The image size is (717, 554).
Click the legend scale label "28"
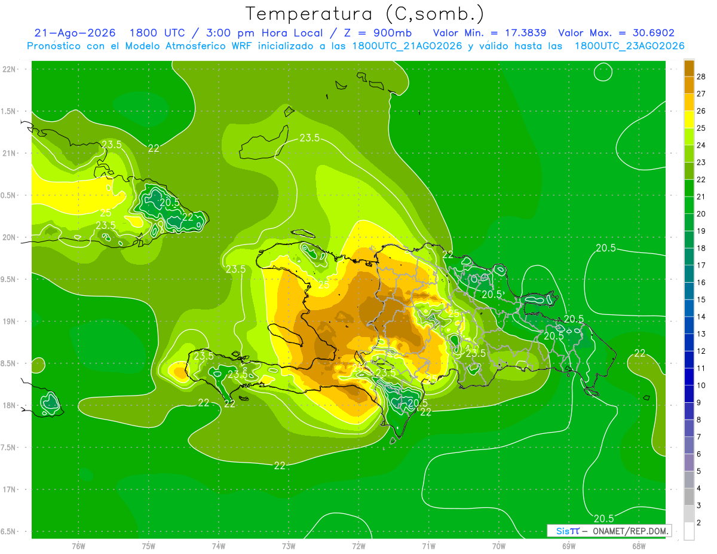(702, 76)
